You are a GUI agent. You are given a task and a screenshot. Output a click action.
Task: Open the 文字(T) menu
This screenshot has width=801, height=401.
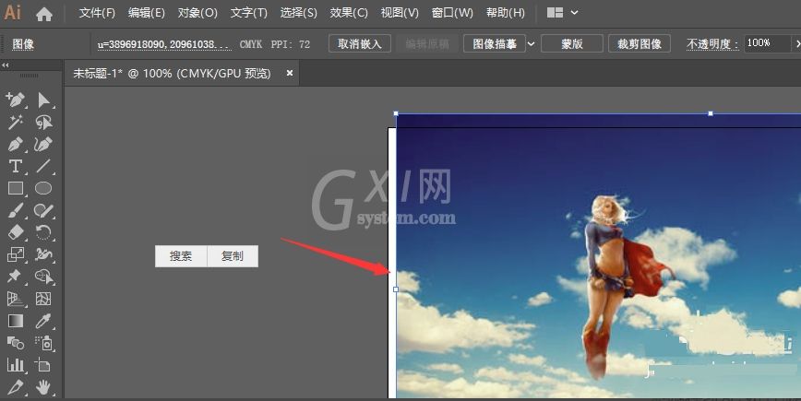[x=249, y=13]
